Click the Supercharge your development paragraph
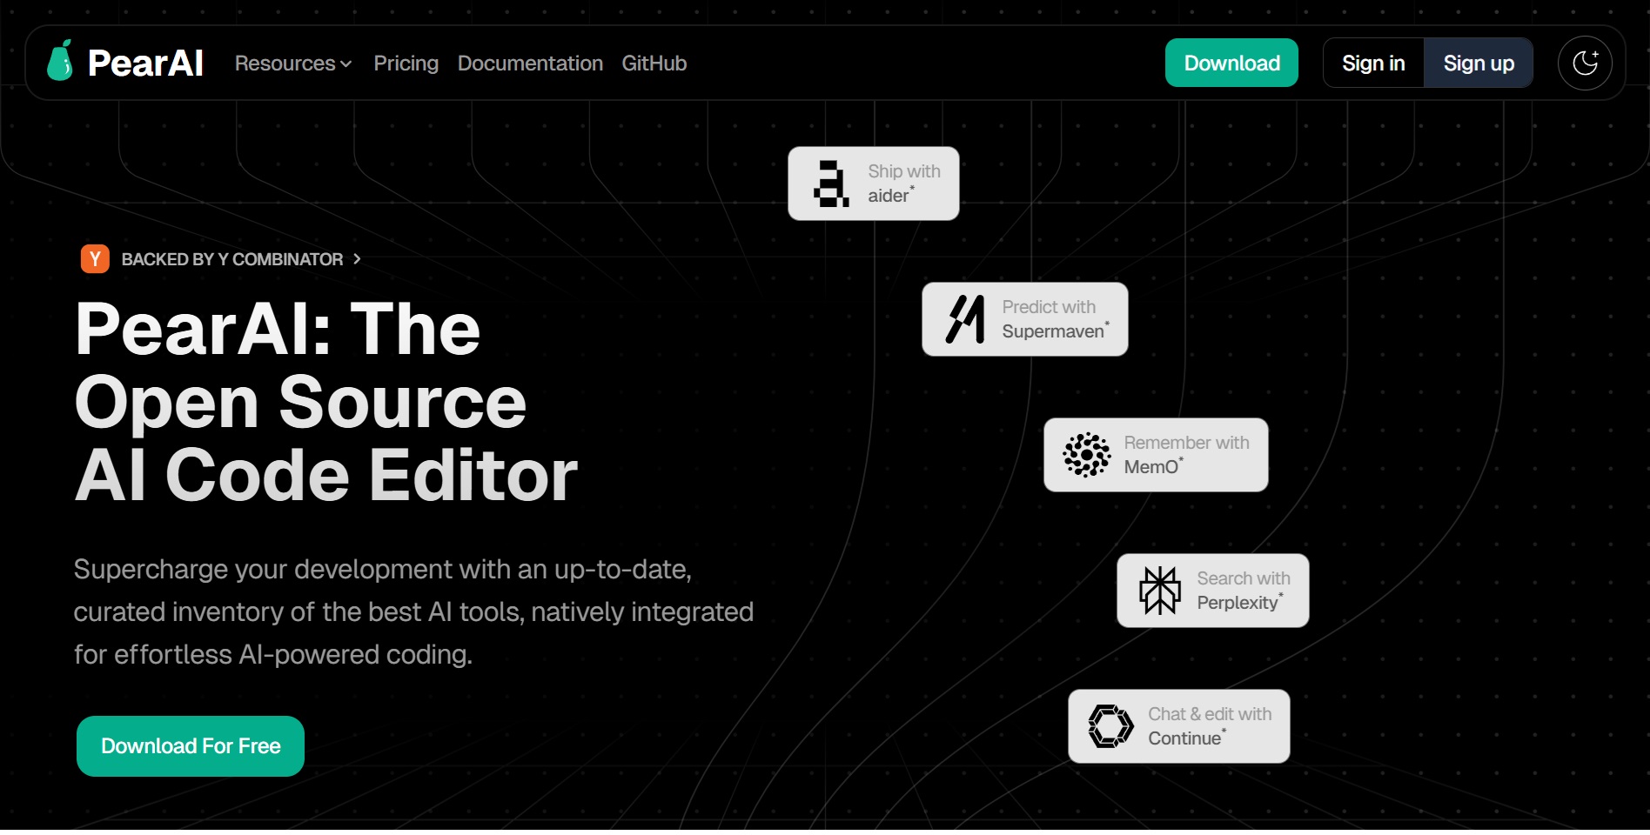Screen dimensions: 1650x835 coord(413,611)
